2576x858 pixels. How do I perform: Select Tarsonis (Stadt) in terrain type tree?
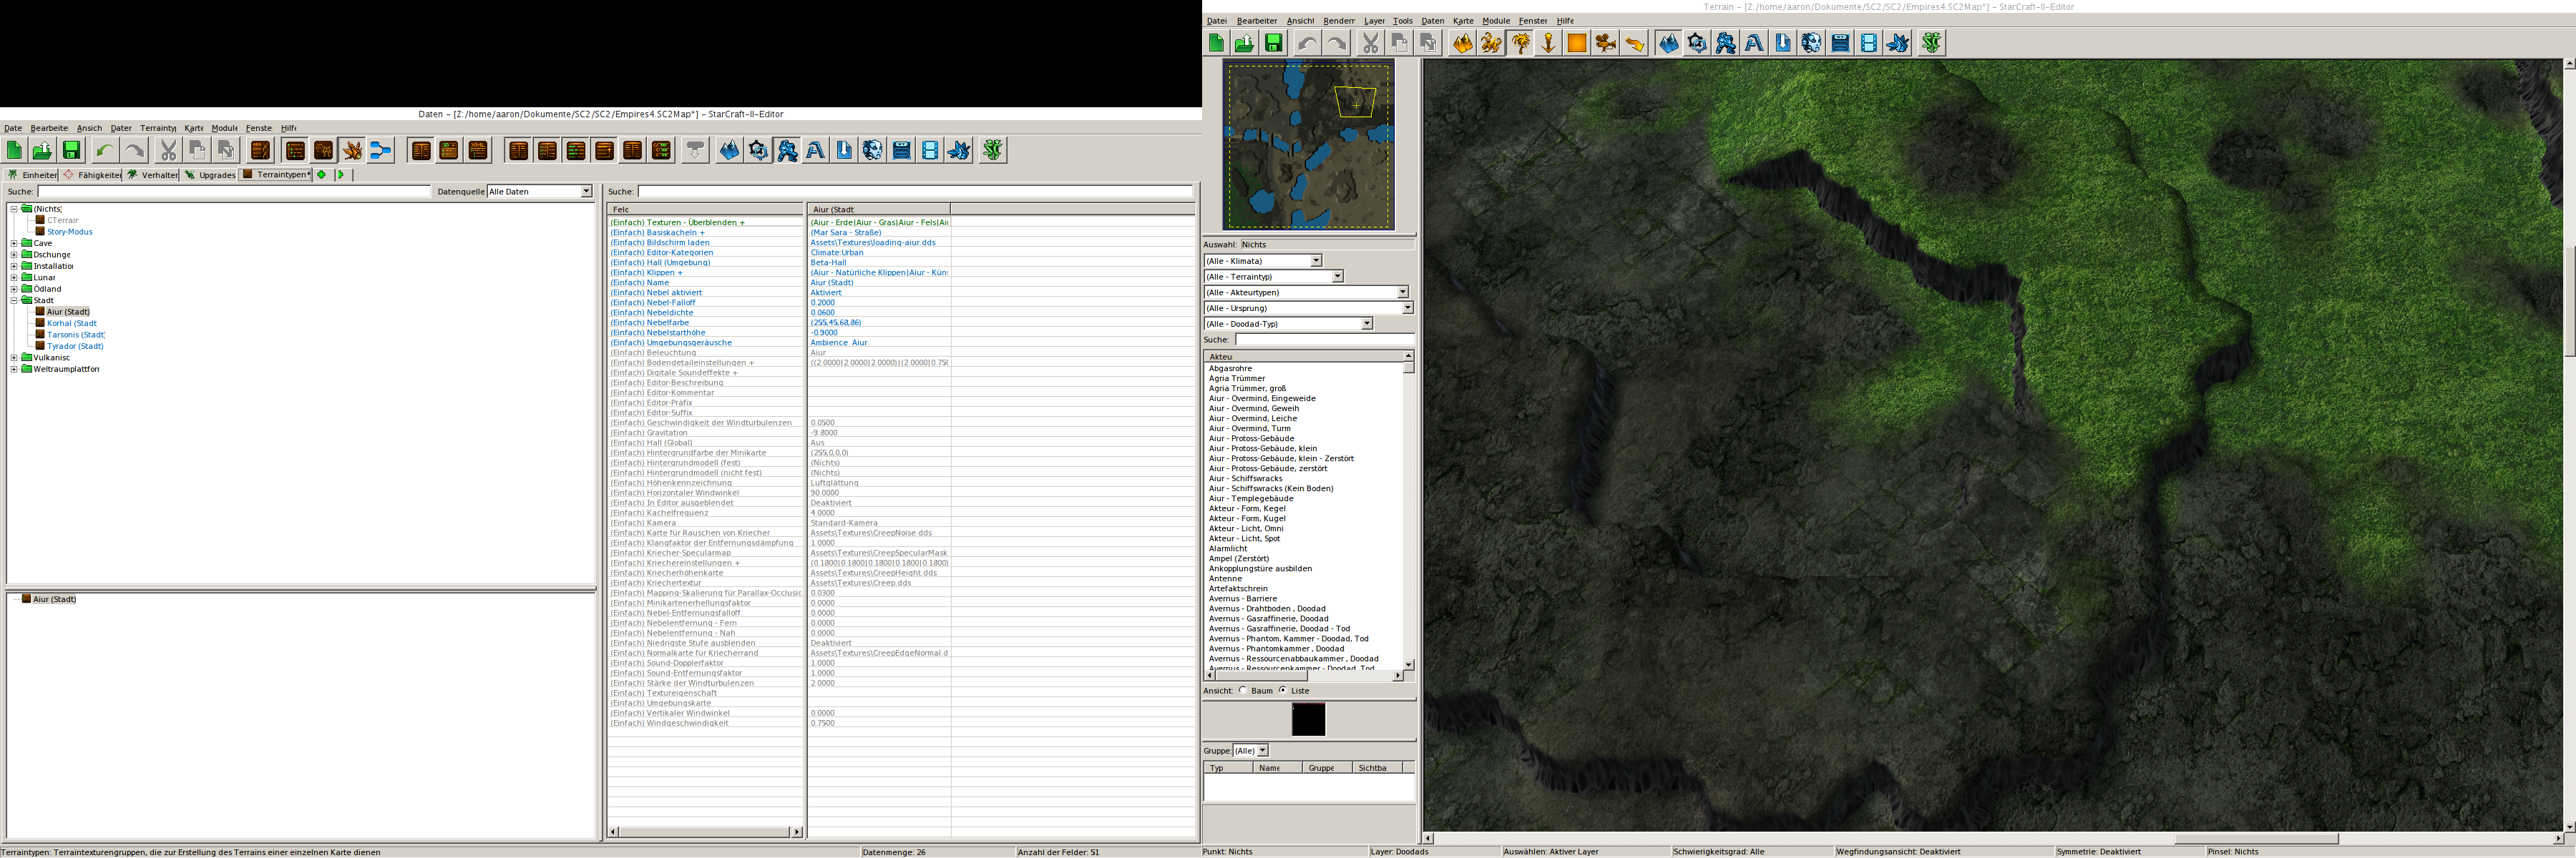click(76, 335)
